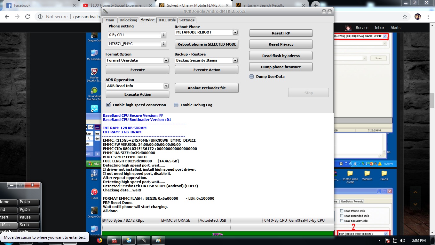
Task: Click the NCKDongle wrench icon in title bar
Action: pyautogui.click(x=105, y=11)
